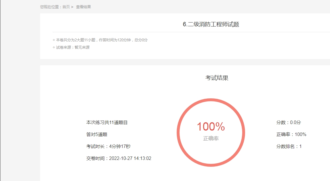This screenshot has height=181, width=330.
Task: Click the 考试结果 section heading
Action: 217,78
